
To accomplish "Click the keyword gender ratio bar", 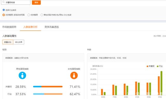I will [x=48, y=87].
